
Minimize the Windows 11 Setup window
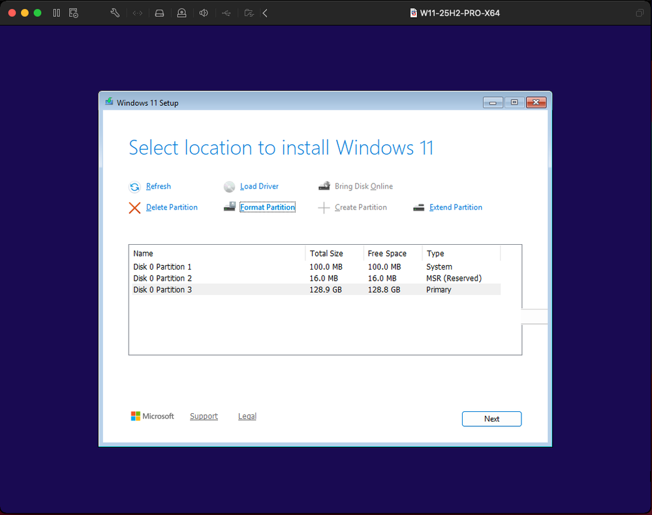coord(493,102)
